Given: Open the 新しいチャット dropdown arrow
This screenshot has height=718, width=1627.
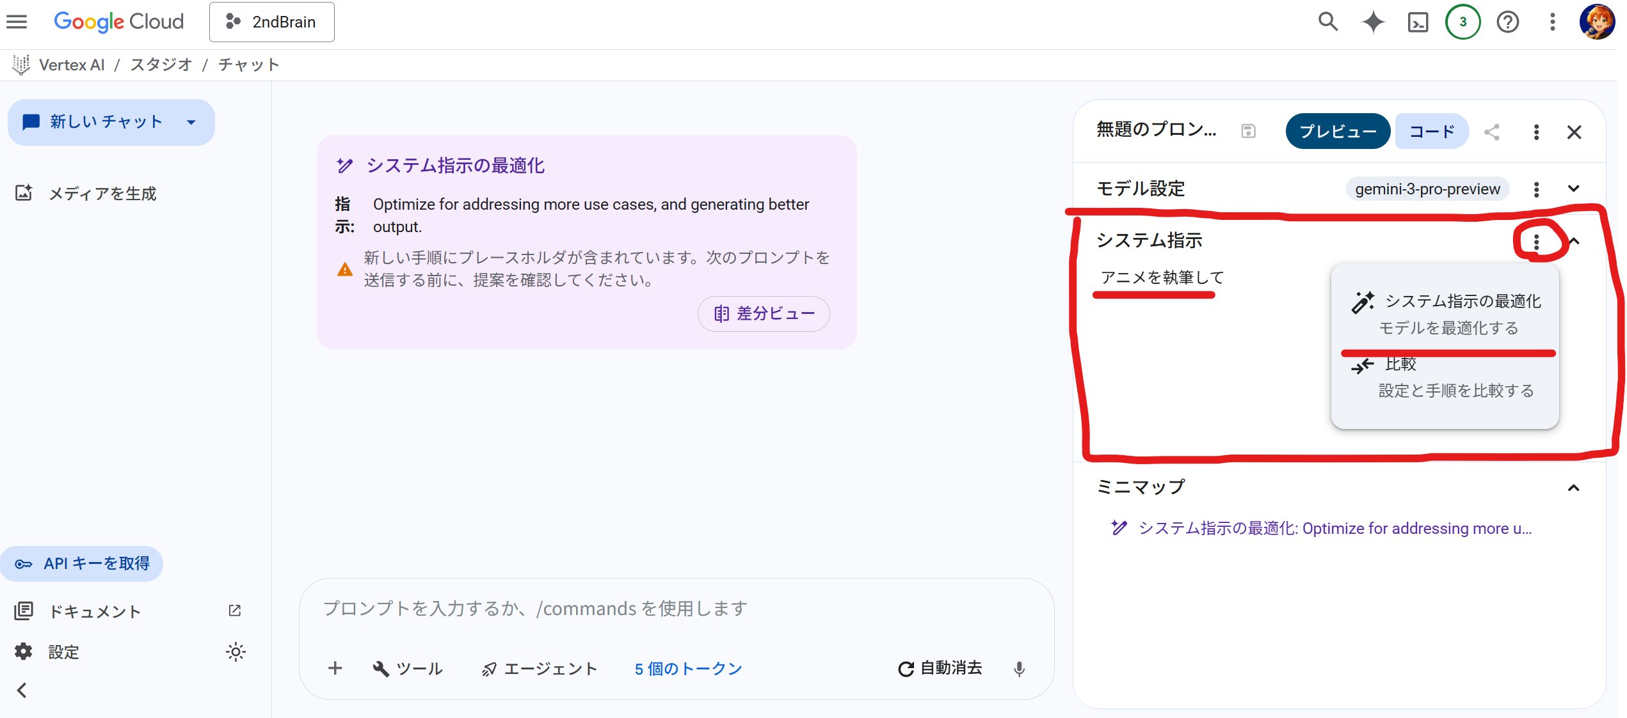Looking at the screenshot, I should pos(190,122).
